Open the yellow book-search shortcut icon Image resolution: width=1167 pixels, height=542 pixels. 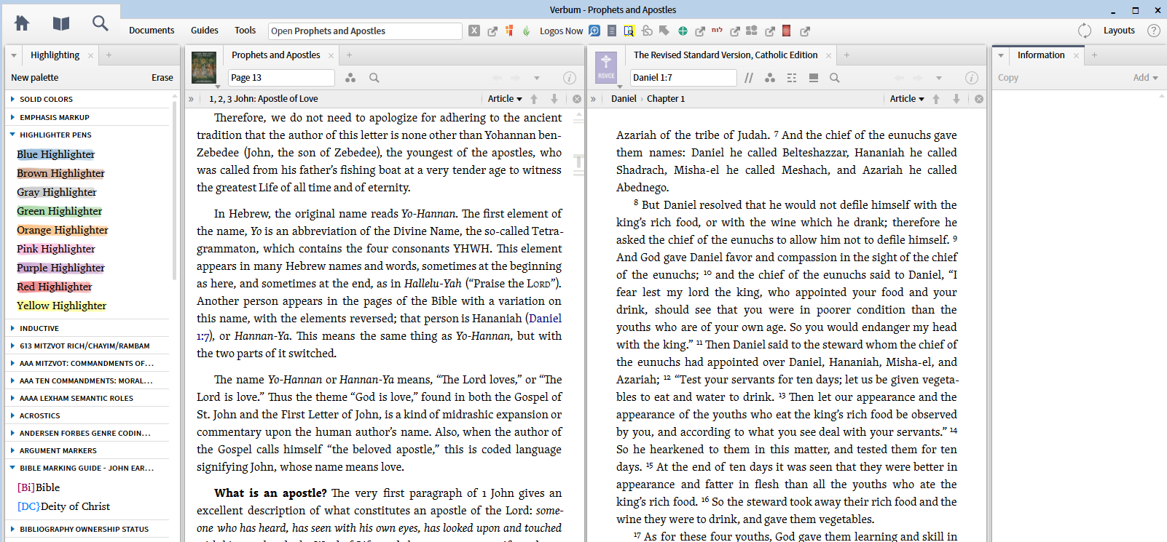629,31
